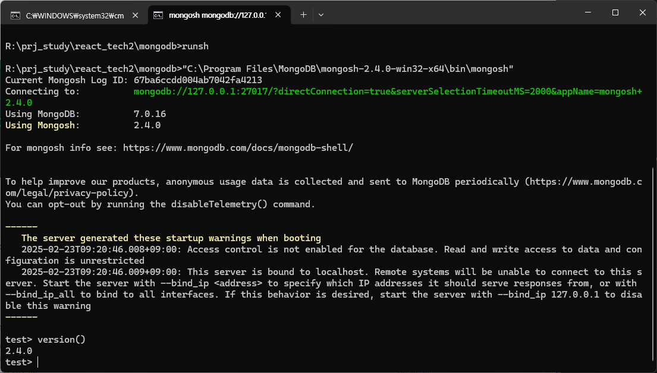Screen dimensions: 657x373
Task: Click the 2.4.0 output below version()
Action: [19, 351]
